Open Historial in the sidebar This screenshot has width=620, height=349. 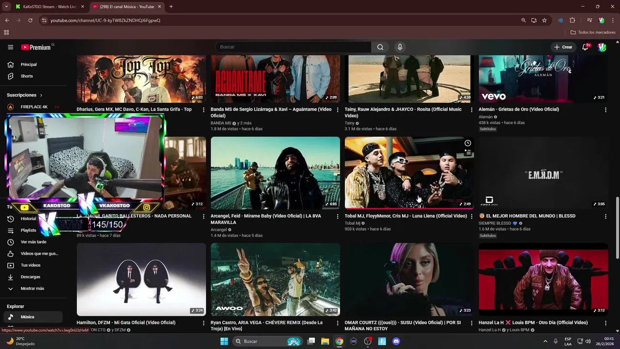coord(28,219)
